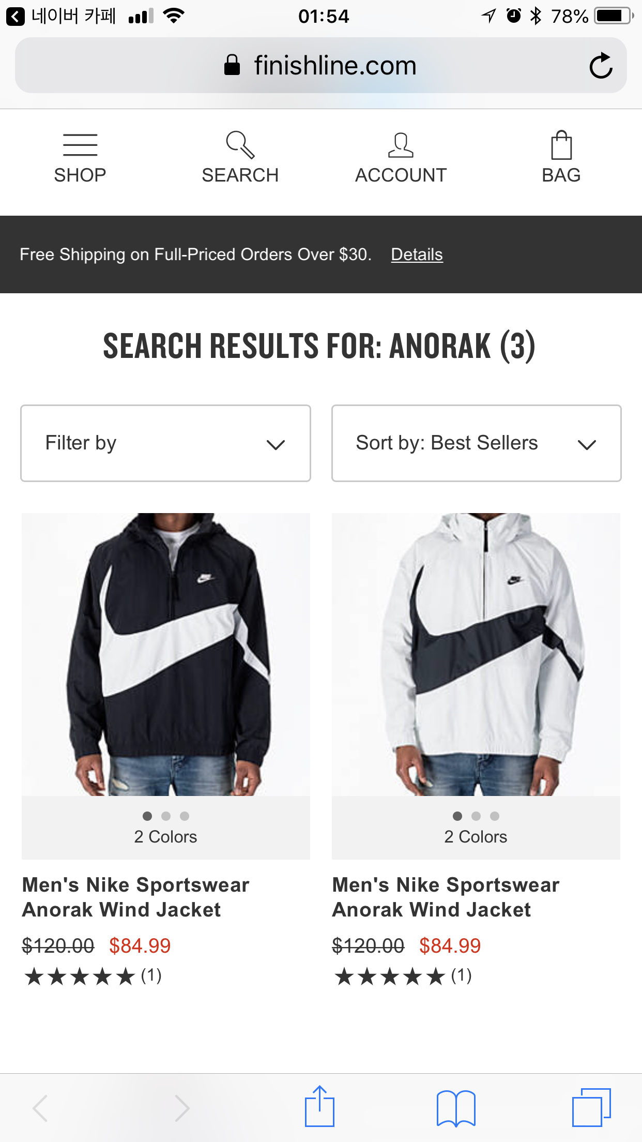Open the first Men's Nike Sportswear Anorak title
This screenshot has height=1142, width=642.
tap(135, 897)
